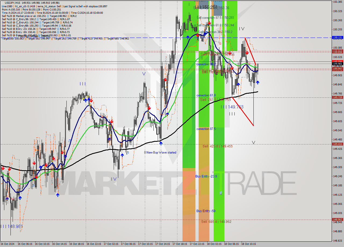Click the '17 Oct 22:15' time label
The height and width of the screenshot is (247, 344).
coord(197,244)
